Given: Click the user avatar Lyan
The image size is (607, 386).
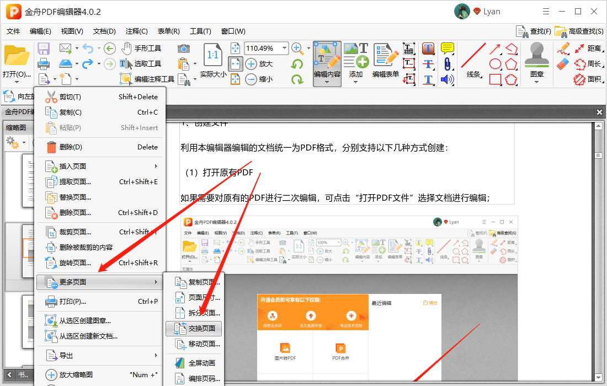Looking at the screenshot, I should (461, 12).
